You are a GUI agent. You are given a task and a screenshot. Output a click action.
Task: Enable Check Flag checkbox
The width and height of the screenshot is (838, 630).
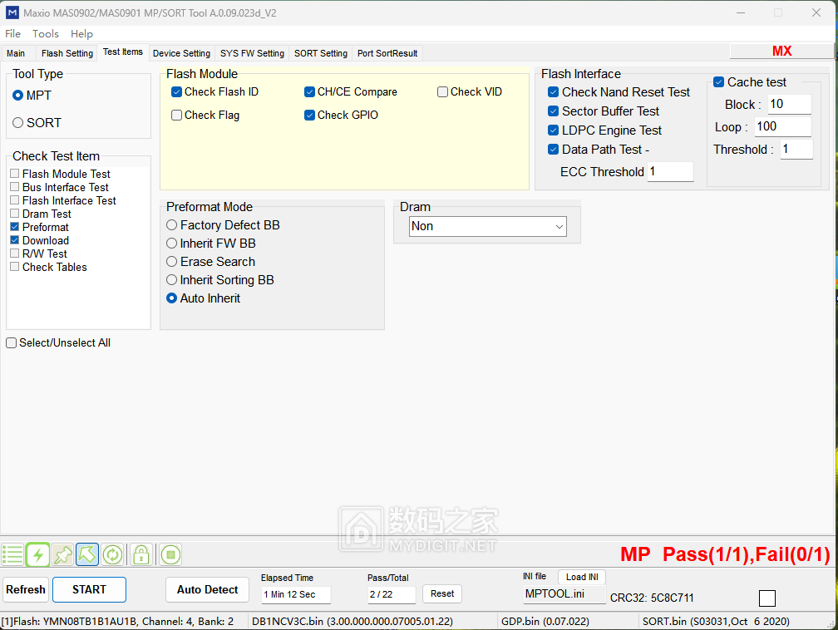tap(176, 116)
